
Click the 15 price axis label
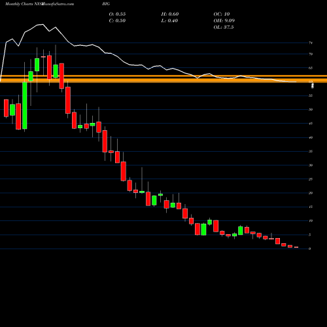click(311, 207)
